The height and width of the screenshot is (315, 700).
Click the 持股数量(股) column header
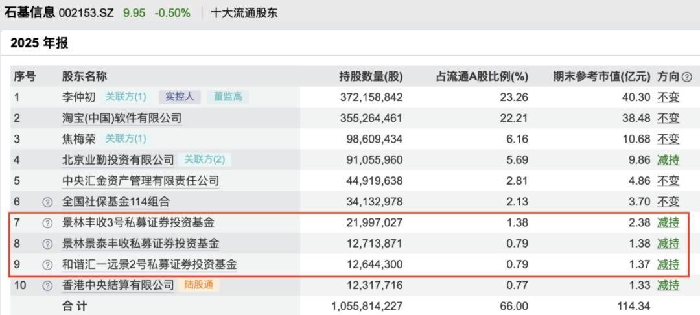(x=371, y=77)
